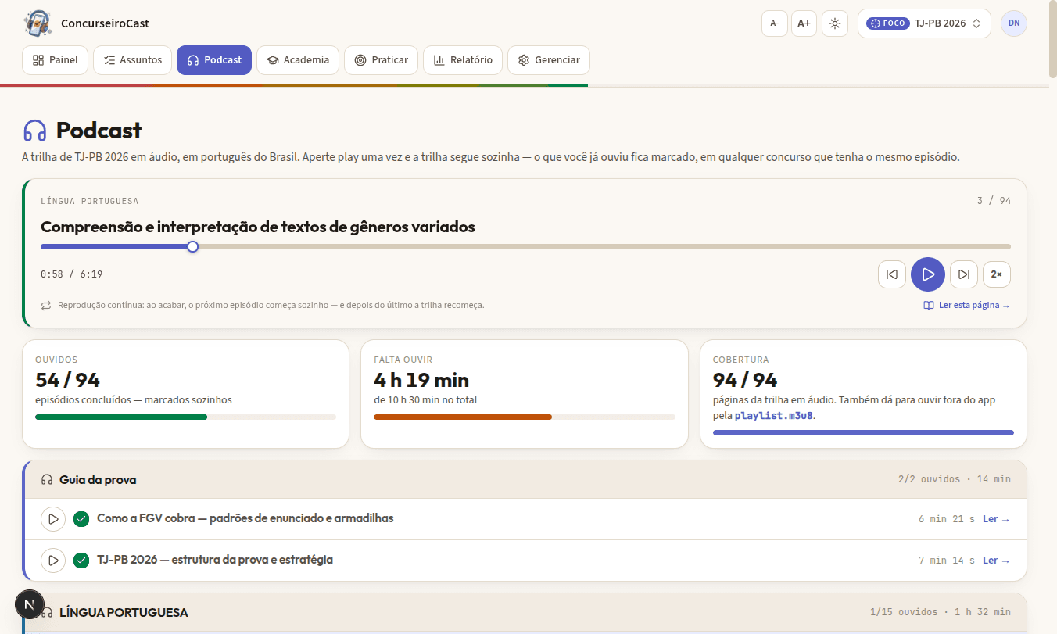This screenshot has width=1057, height=634.
Task: Click the audio progress slider handle
Action: coord(193,246)
